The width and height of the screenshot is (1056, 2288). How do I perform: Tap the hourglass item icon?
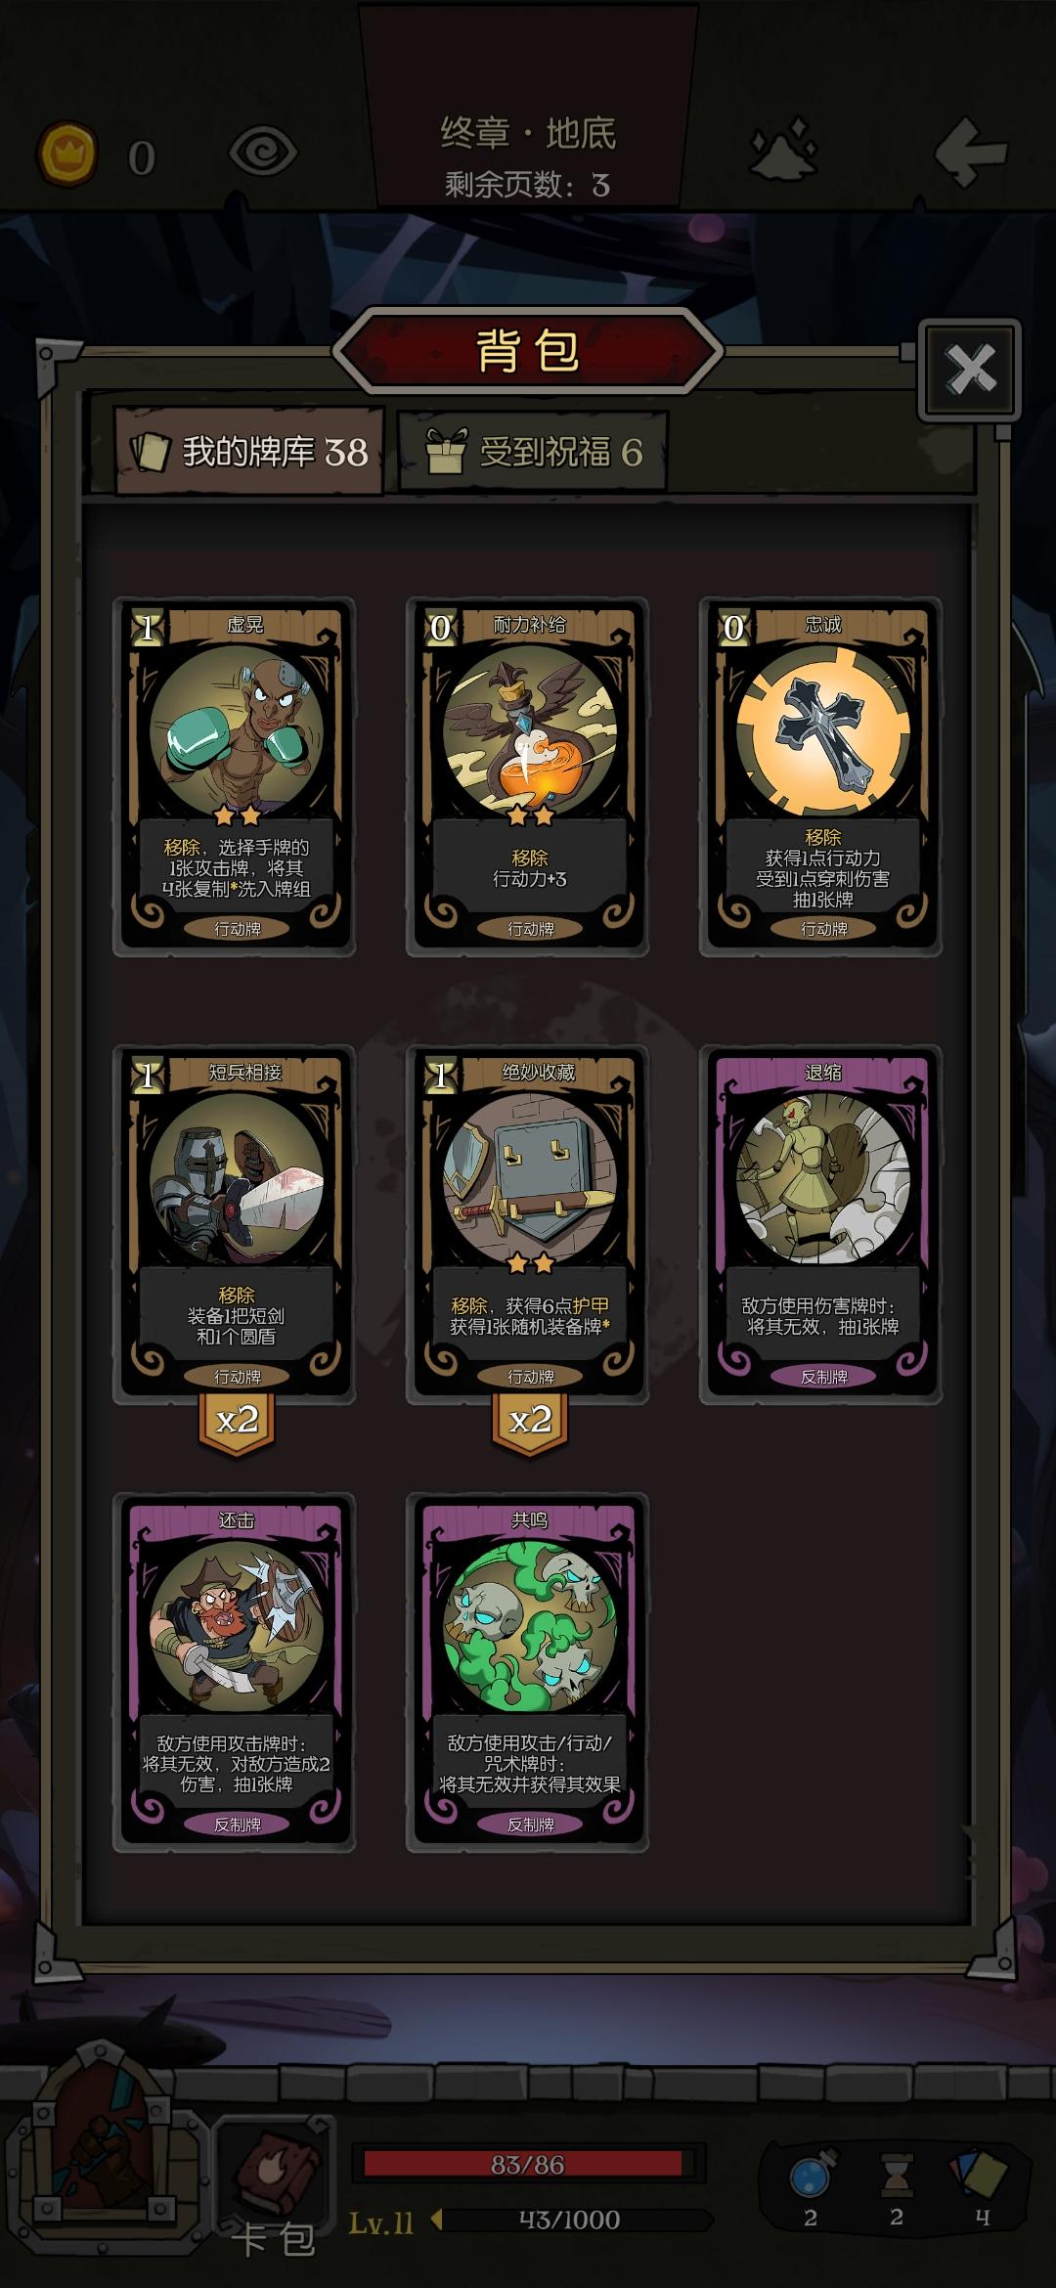896,2174
